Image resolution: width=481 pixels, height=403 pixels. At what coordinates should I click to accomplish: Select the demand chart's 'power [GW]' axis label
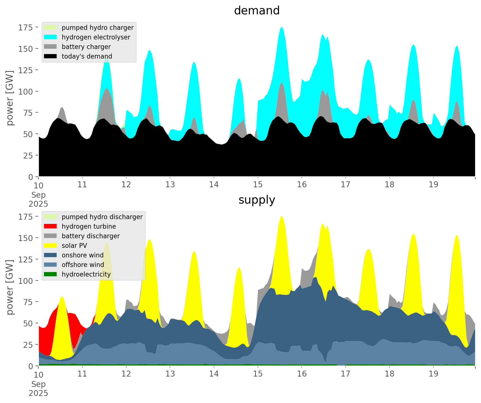point(10,98)
